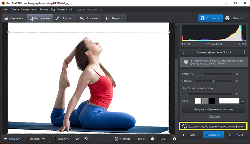
Task: Click the help question mark icon
Action: pos(244,52)
